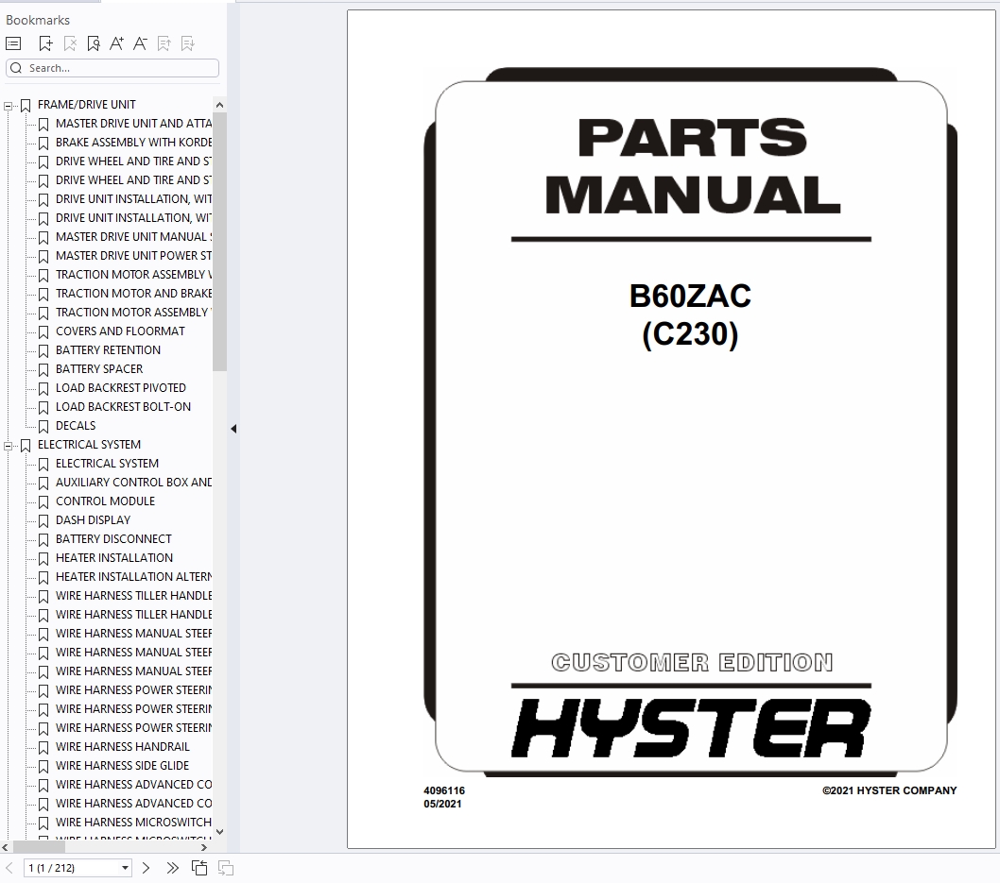Go to the next page
The width and height of the screenshot is (1000, 883).
click(147, 868)
